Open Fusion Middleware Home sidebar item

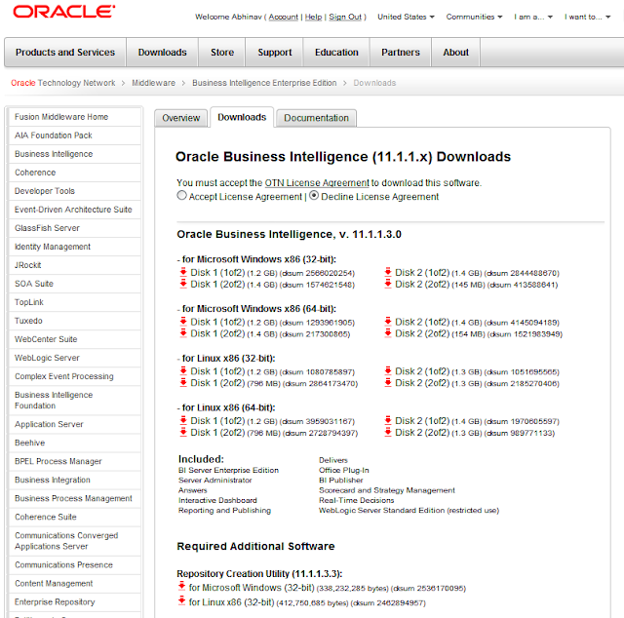pyautogui.click(x=75, y=117)
